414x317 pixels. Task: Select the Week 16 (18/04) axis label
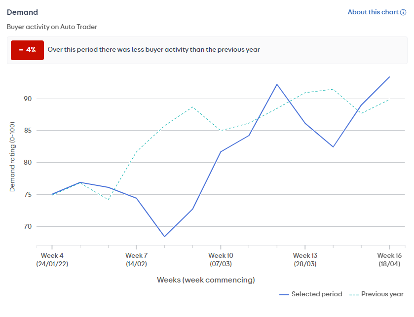(x=389, y=259)
